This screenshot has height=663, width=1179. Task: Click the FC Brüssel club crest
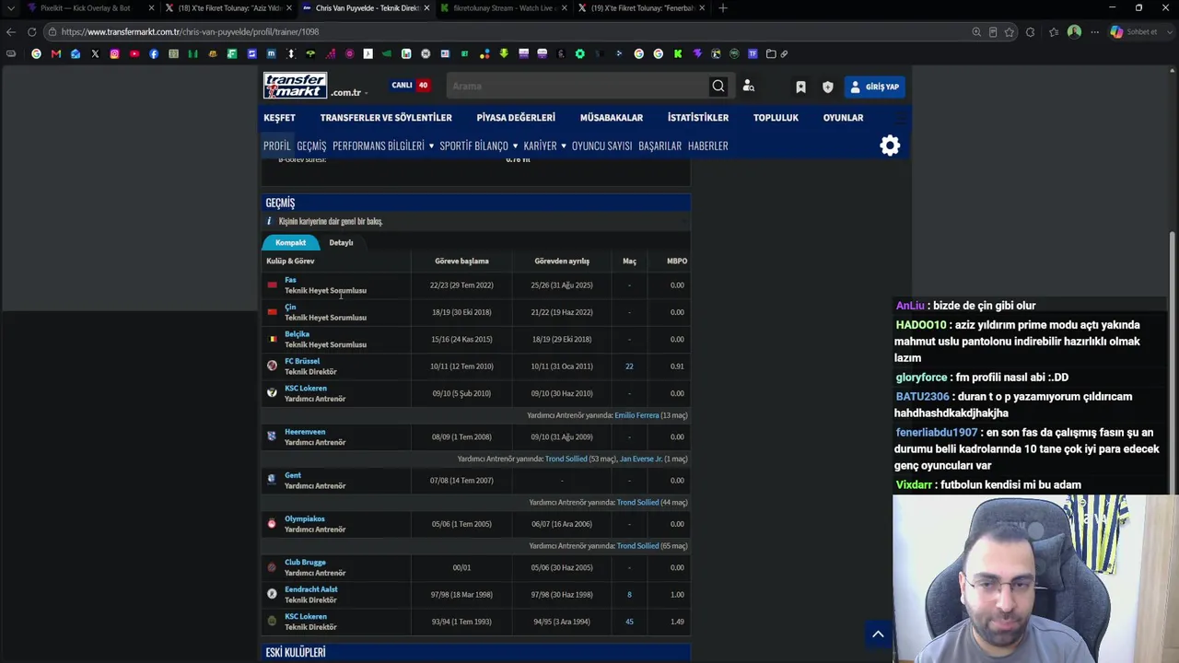pos(272,366)
